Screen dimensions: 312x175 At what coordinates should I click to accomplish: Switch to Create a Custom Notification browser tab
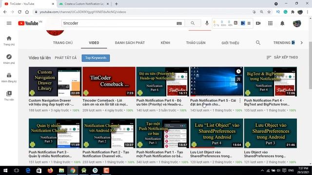click(84, 4)
